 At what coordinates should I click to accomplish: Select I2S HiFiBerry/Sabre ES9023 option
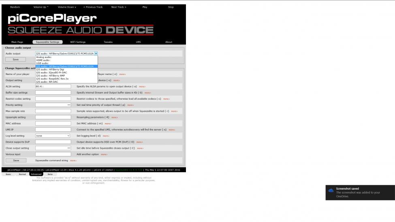pyautogui.click(x=66, y=66)
